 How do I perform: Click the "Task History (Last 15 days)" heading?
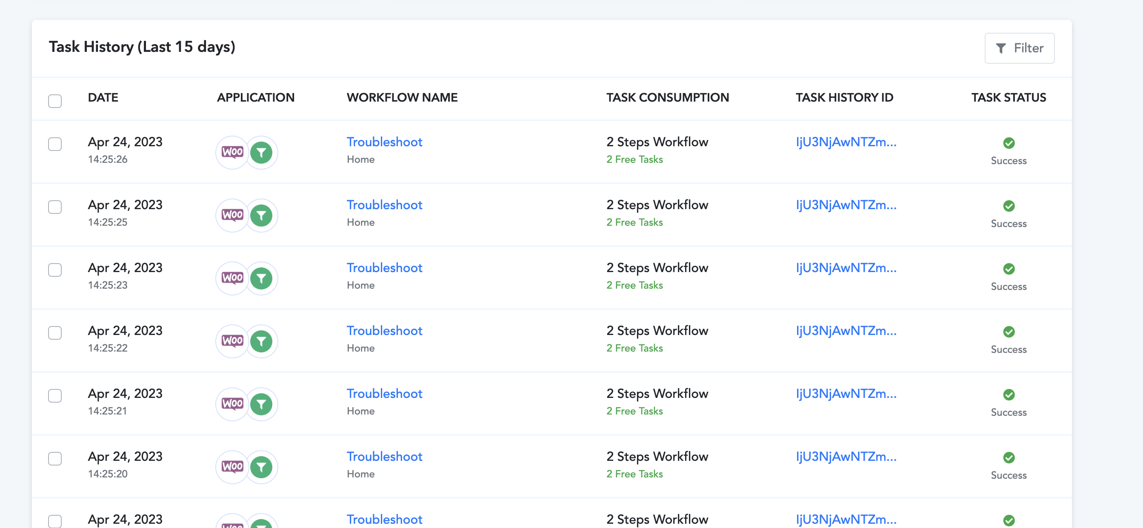click(x=142, y=47)
